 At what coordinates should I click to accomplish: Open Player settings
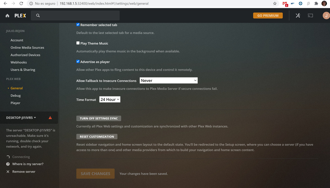coord(16,103)
